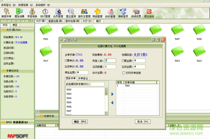Select locker card T007 icon

177,30
